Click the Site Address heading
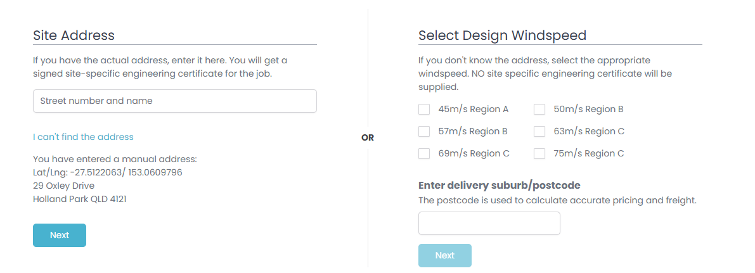 click(74, 35)
